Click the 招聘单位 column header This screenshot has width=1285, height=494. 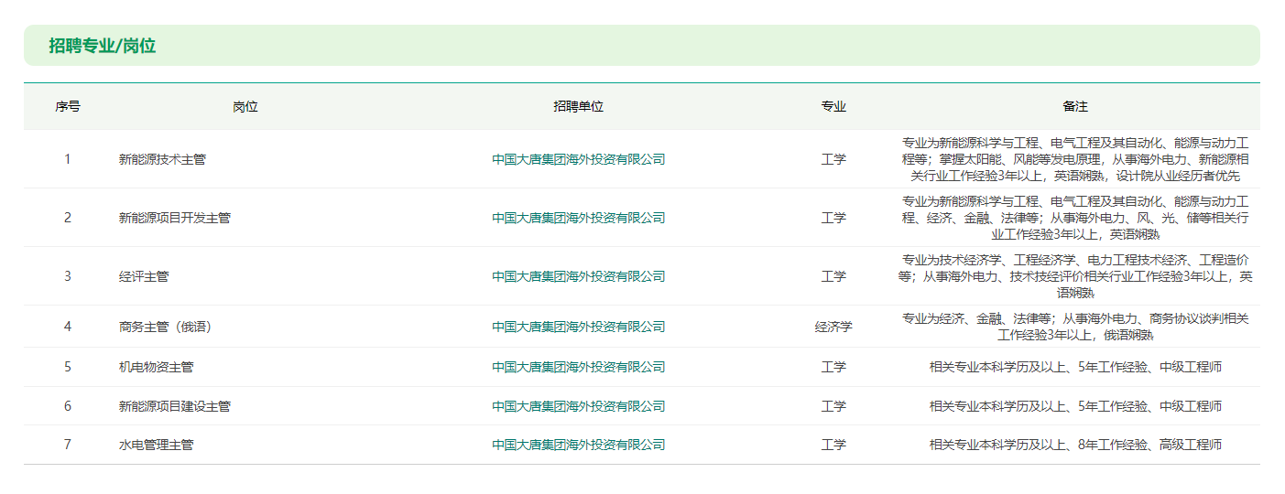(578, 106)
